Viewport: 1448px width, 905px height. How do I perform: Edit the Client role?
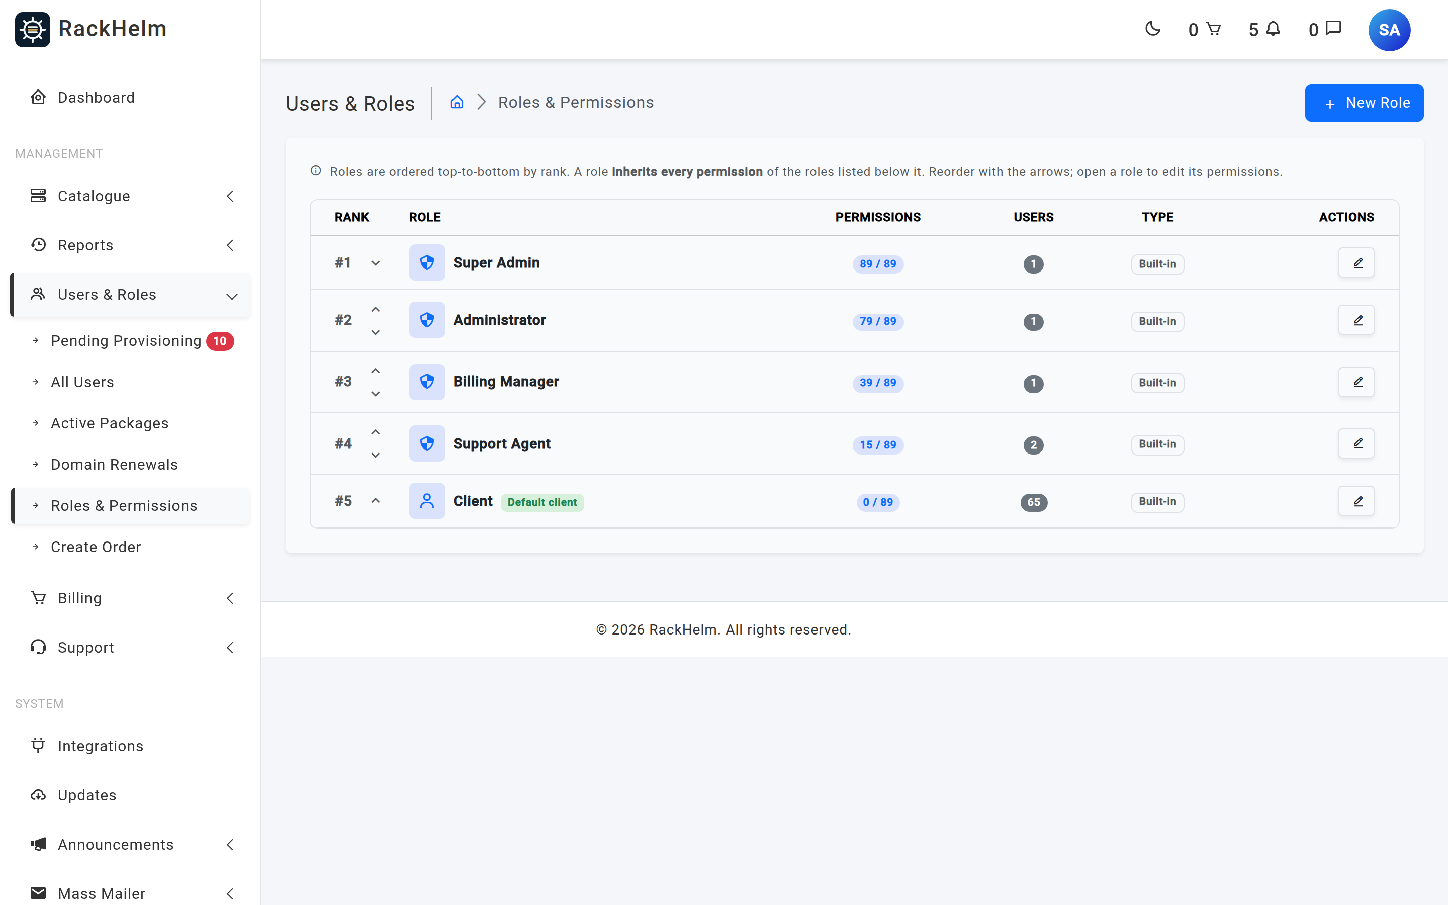tap(1356, 501)
